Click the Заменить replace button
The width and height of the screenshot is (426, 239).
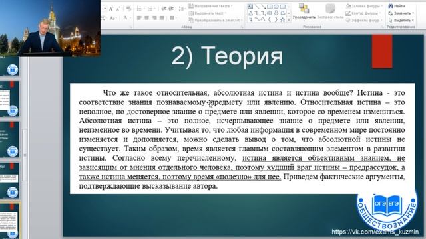click(401, 13)
